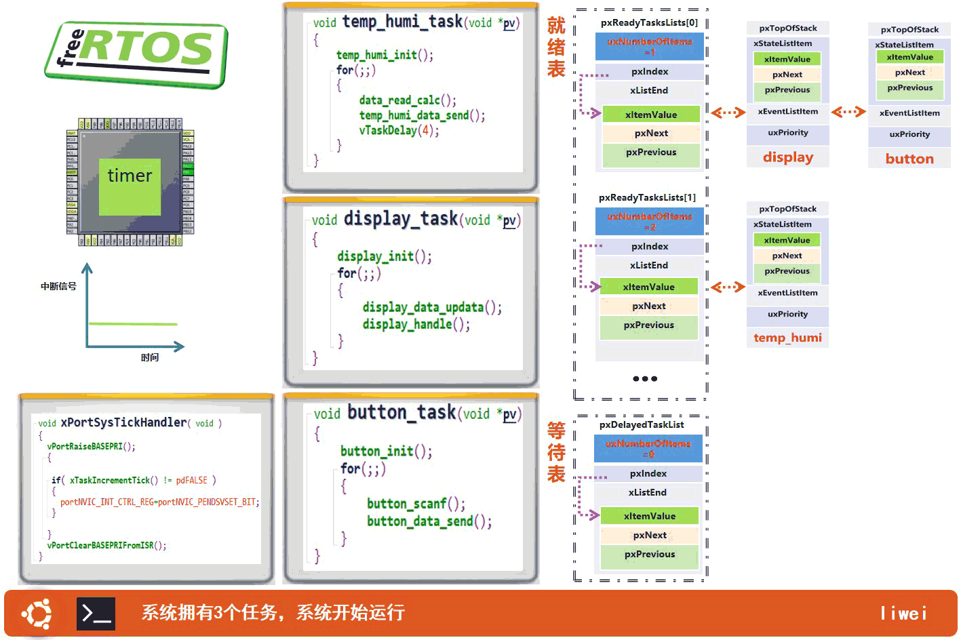The width and height of the screenshot is (961, 640).
Task: Click xEventListItem in the button block
Action: (x=909, y=113)
